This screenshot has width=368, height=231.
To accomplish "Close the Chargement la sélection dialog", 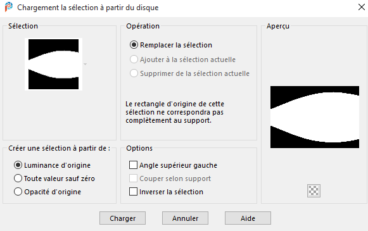I will 362,7.
